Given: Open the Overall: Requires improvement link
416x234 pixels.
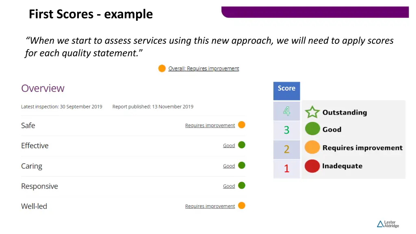Looking at the screenshot, I should (204, 68).
